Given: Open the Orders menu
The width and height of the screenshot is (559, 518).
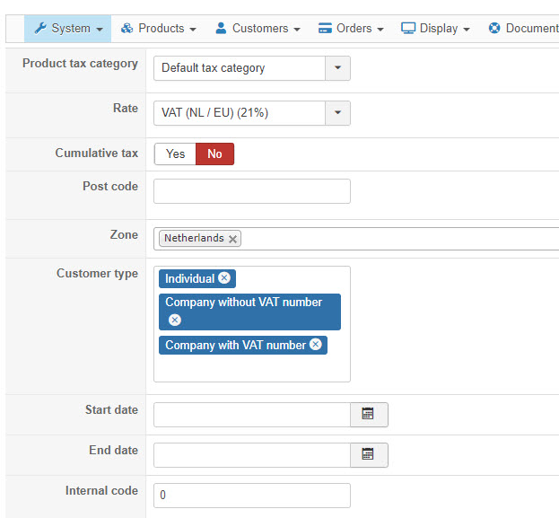Looking at the screenshot, I should pos(351,28).
